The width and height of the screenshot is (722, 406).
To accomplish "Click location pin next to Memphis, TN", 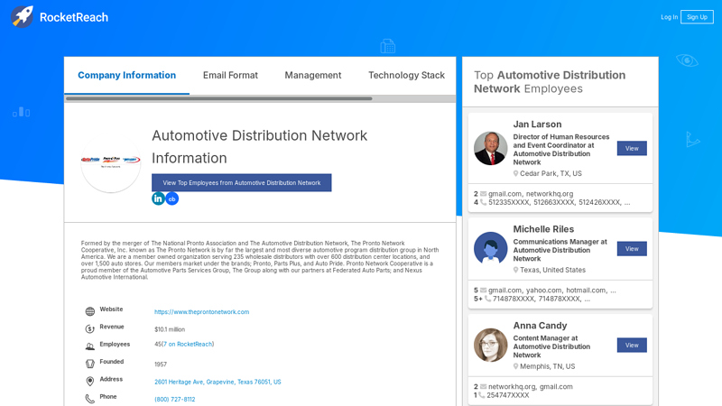I will tap(515, 366).
